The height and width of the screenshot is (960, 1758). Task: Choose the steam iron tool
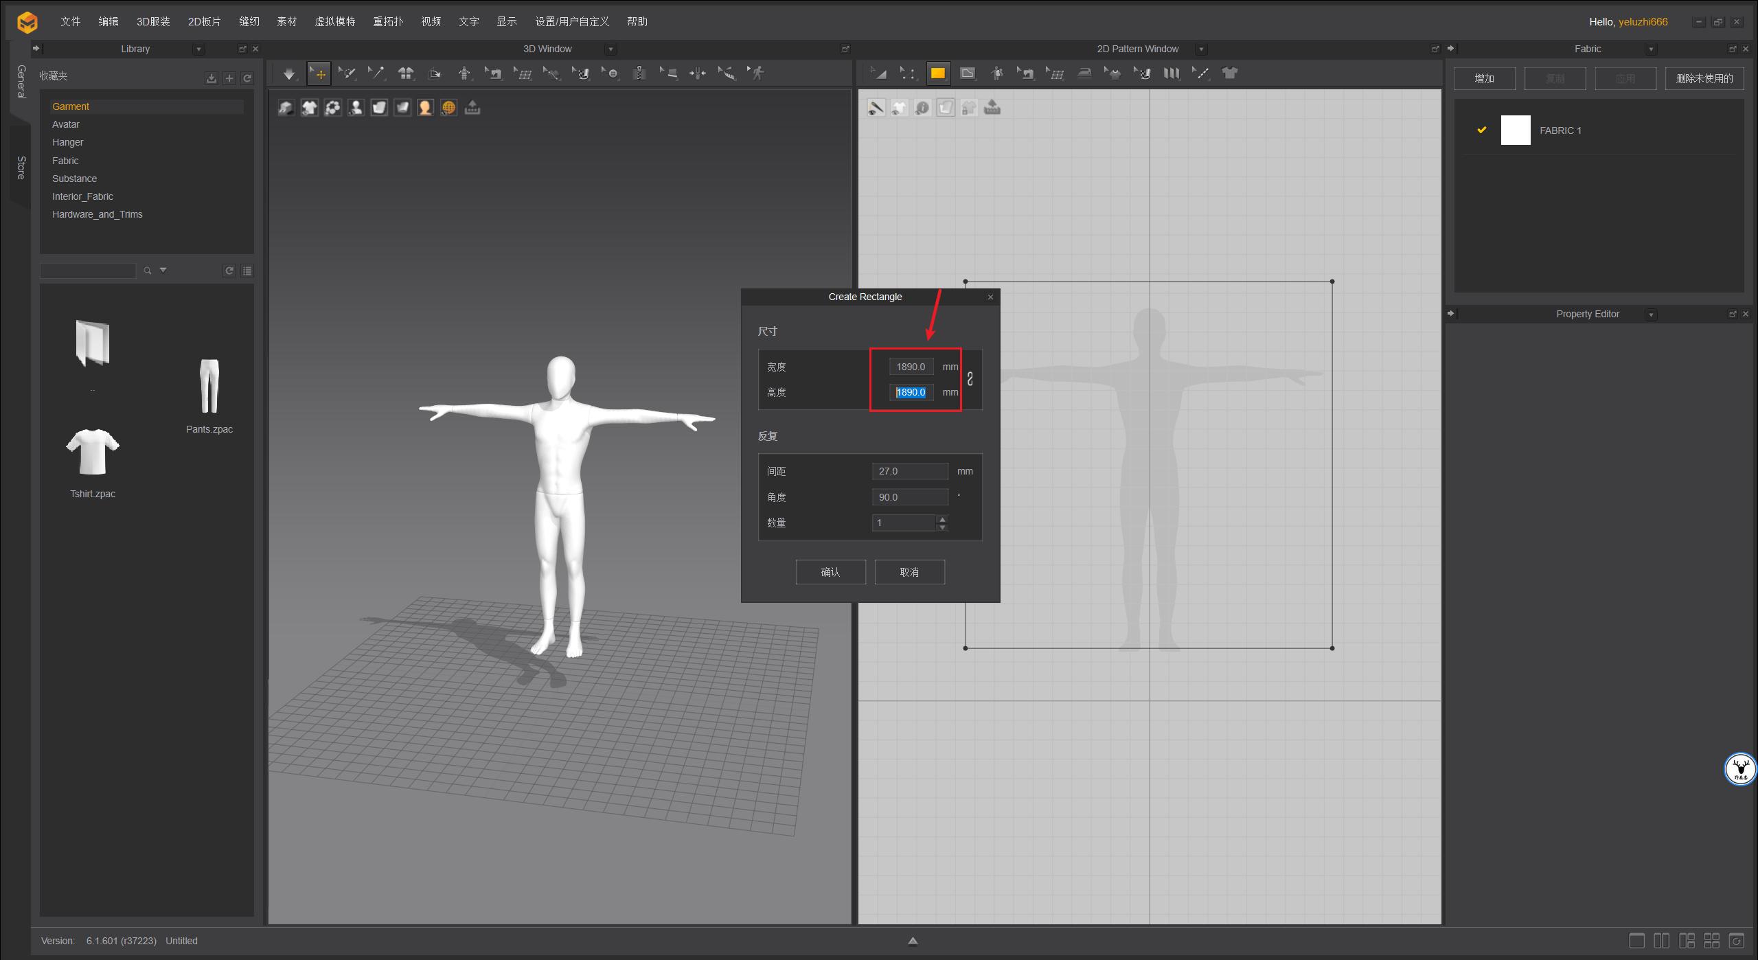pos(1084,73)
